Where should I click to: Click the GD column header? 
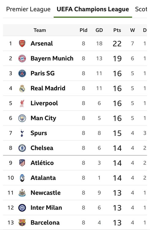pos(99,30)
